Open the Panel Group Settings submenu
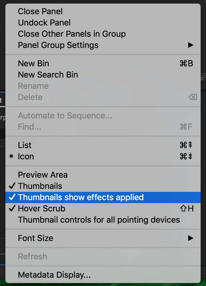This screenshot has height=286, width=206. tap(58, 45)
